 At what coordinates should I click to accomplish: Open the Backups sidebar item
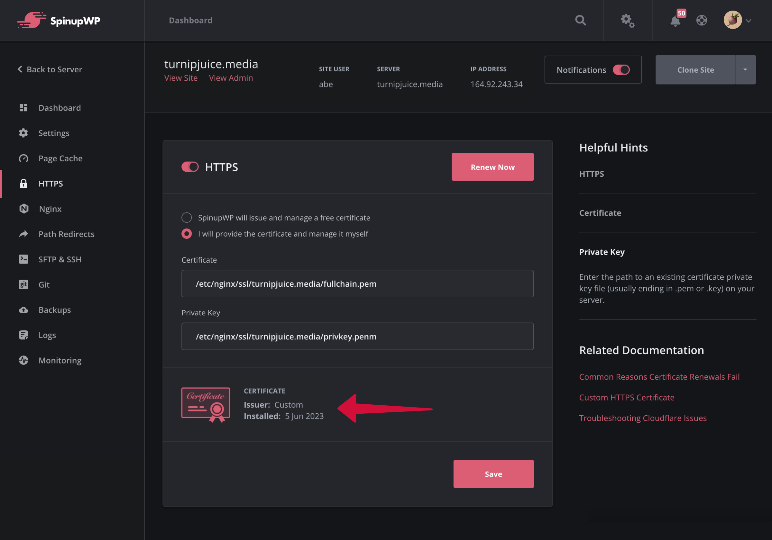pyautogui.click(x=55, y=310)
